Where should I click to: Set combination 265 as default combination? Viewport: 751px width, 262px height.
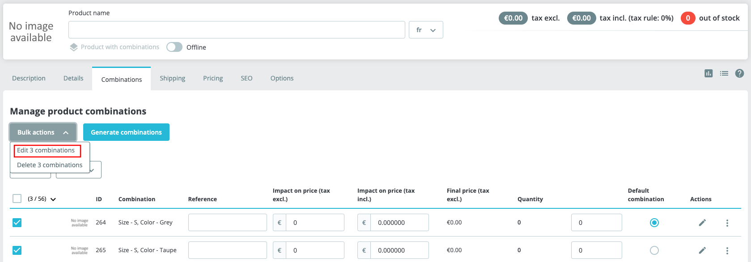point(654,250)
